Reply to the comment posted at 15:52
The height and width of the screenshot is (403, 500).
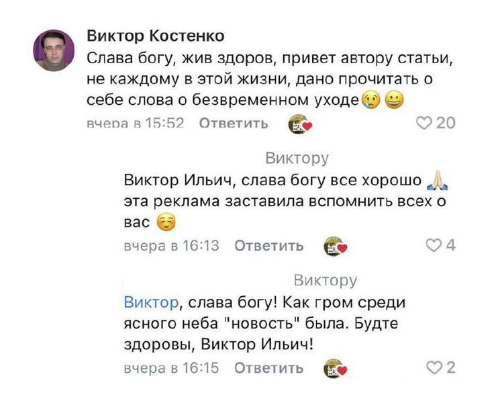(234, 123)
